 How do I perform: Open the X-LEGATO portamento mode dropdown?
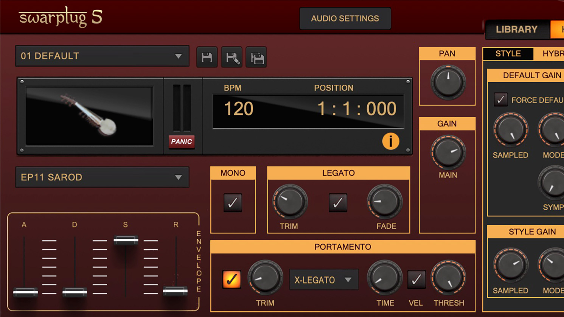coord(324,280)
